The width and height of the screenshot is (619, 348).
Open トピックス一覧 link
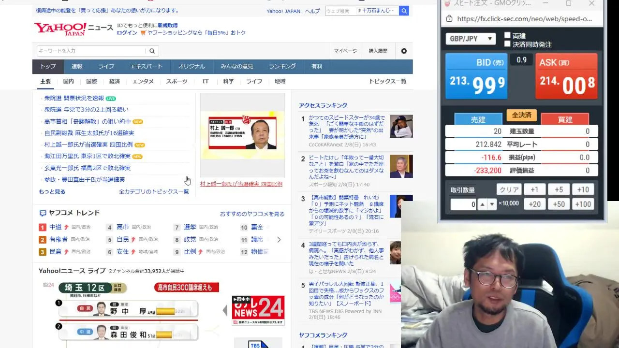click(x=387, y=81)
